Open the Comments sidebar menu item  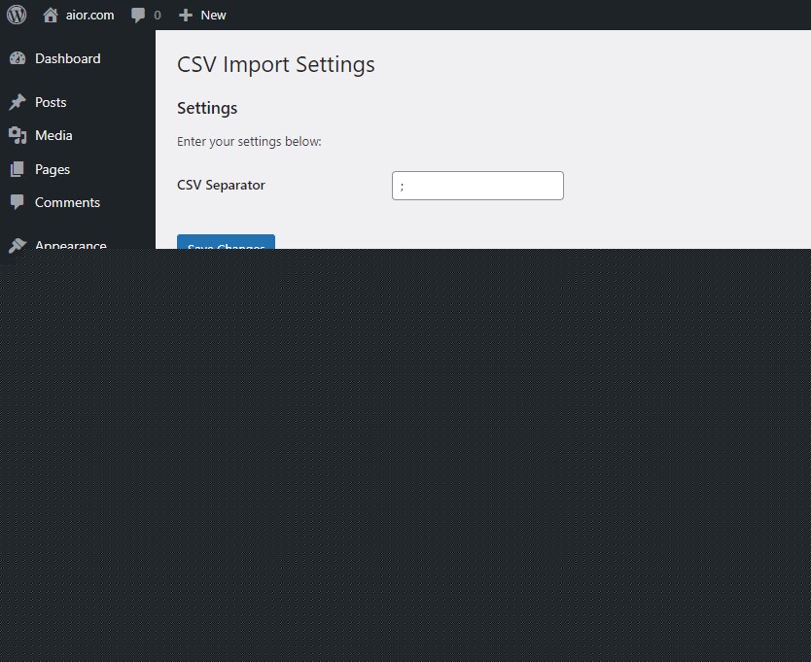(x=68, y=203)
